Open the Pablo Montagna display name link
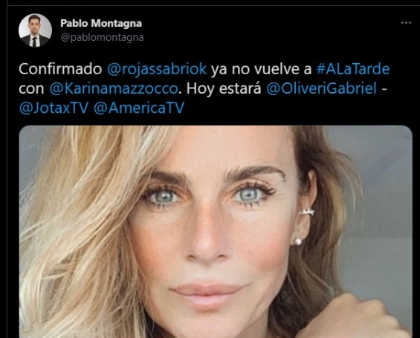 click(101, 23)
